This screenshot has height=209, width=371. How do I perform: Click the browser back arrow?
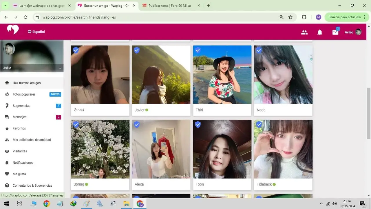click(x=6, y=17)
